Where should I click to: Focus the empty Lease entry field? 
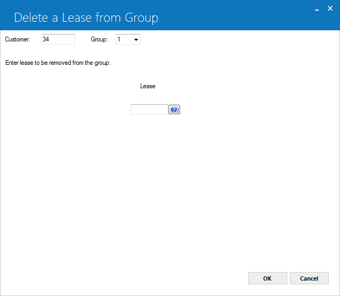[x=149, y=109]
